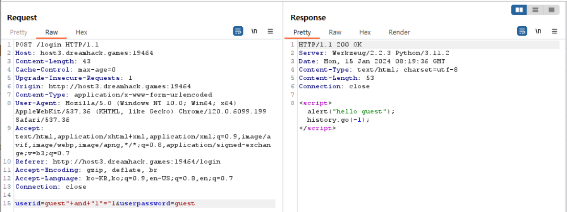The height and width of the screenshot is (212, 567).
Task: Switch Response view to Hex tab
Action: (x=365, y=32)
